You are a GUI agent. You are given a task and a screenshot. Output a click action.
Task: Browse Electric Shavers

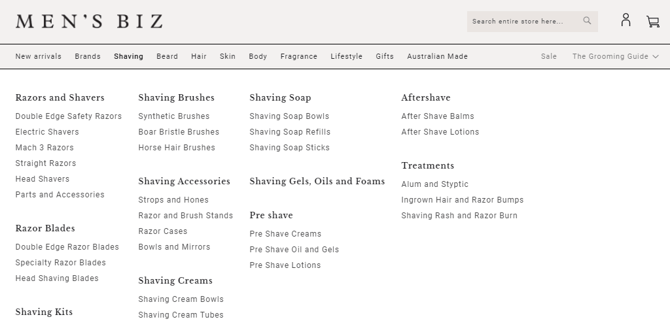[x=47, y=132]
